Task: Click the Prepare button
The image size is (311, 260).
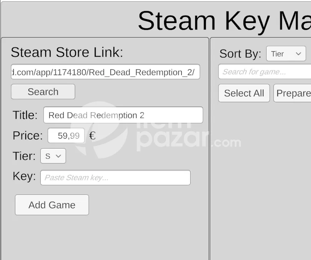Action: click(292, 93)
